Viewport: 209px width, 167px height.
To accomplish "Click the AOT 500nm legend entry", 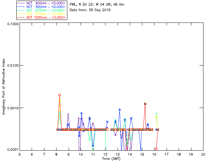I will [41, 7].
